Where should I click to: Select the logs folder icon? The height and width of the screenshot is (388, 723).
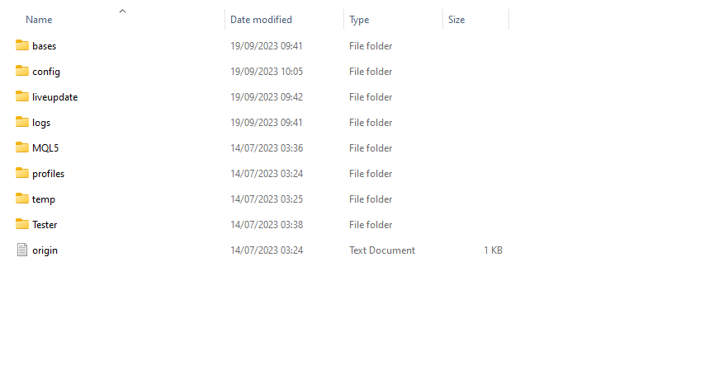coord(22,122)
